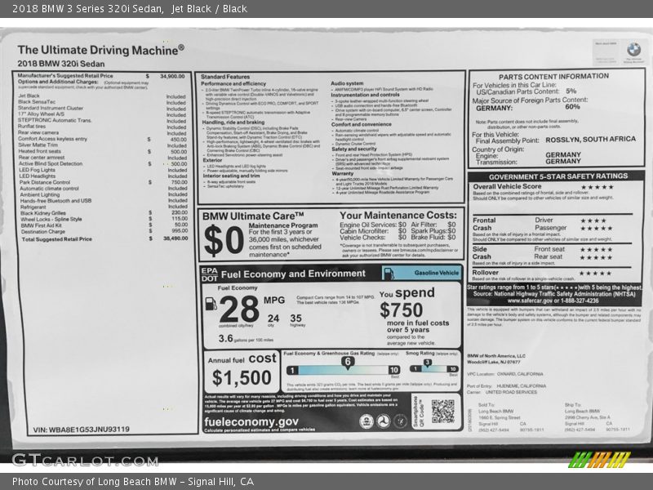Click 'GOVERNMENT 5-STAR SAFETY RATINGS' header
This screenshot has height=490, width=653.
click(558, 176)
